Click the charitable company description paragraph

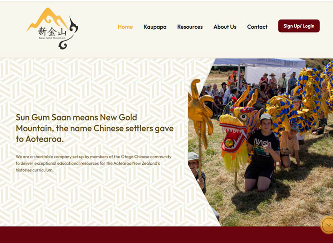pos(94,163)
